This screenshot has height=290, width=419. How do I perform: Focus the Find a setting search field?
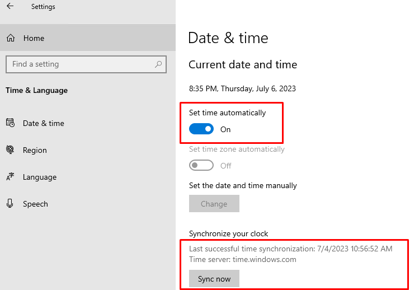(x=78, y=64)
